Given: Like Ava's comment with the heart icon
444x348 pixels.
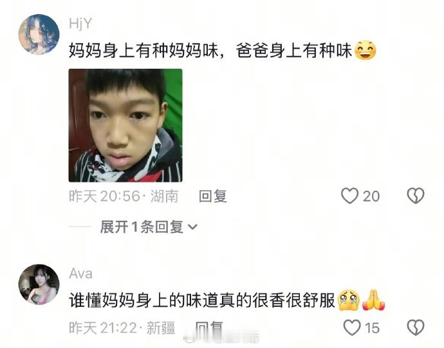Looking at the screenshot, I should click(352, 327).
